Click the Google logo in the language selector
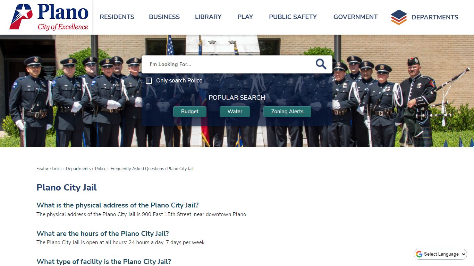474x266 pixels. coord(419,254)
